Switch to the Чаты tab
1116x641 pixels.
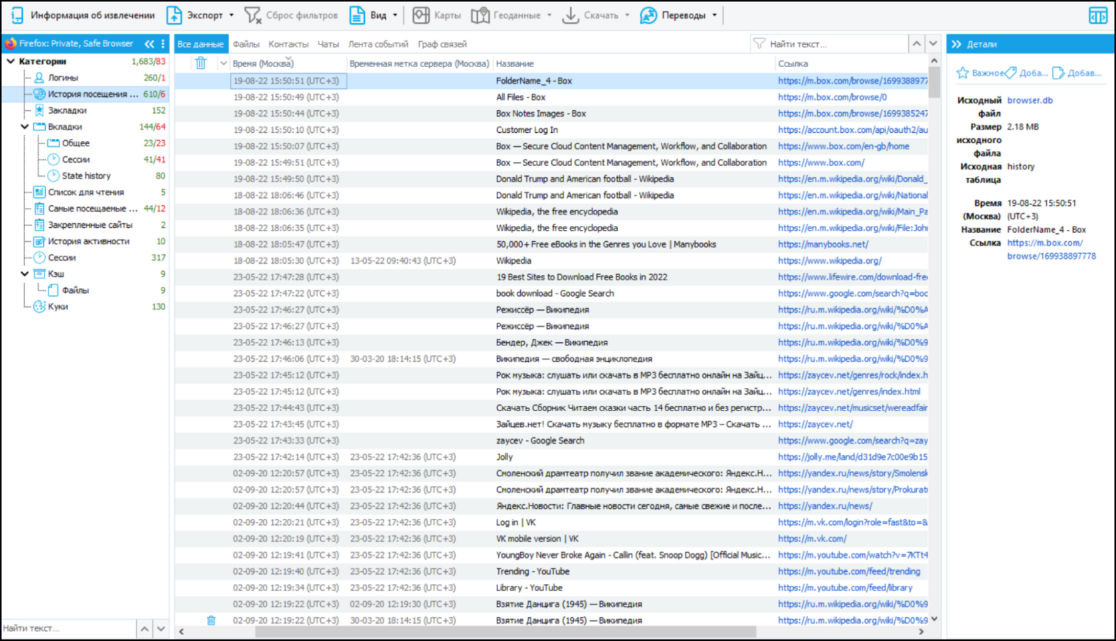328,44
